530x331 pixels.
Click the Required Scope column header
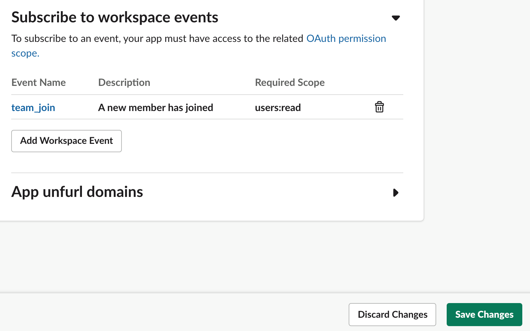(x=290, y=82)
